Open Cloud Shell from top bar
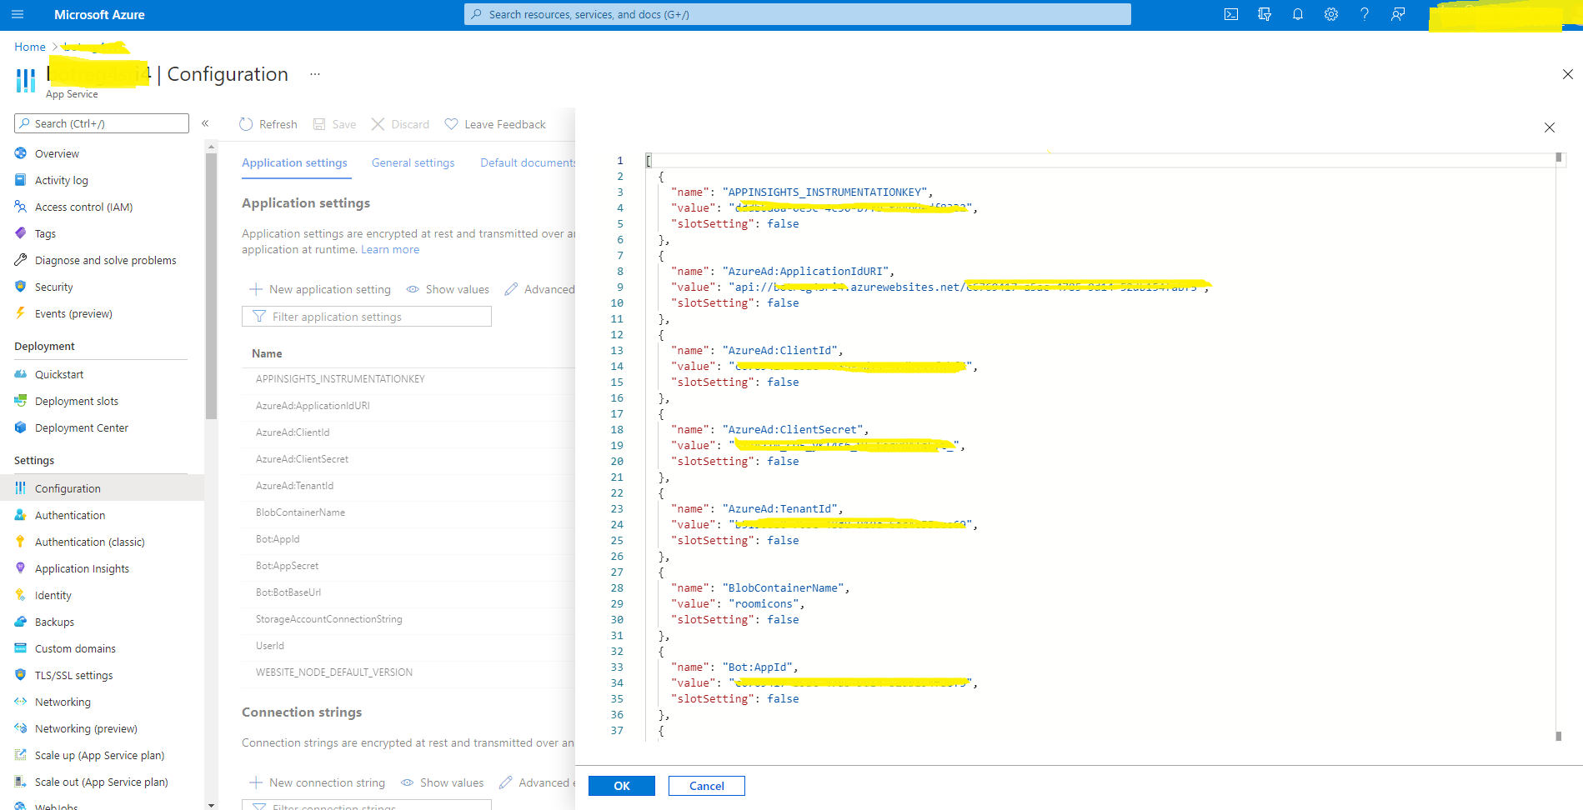The image size is (1583, 810). (1231, 14)
